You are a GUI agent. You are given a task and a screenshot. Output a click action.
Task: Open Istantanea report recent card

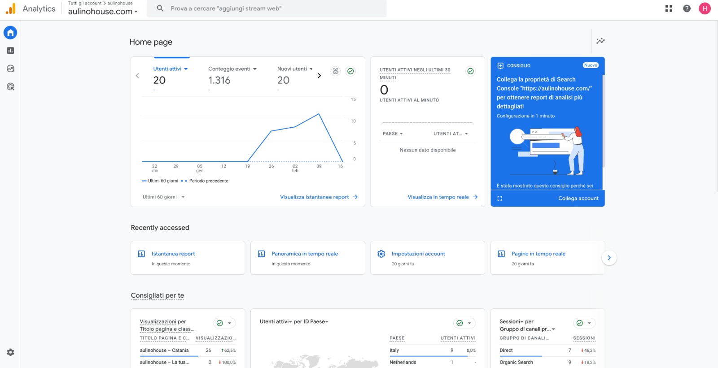[188, 258]
